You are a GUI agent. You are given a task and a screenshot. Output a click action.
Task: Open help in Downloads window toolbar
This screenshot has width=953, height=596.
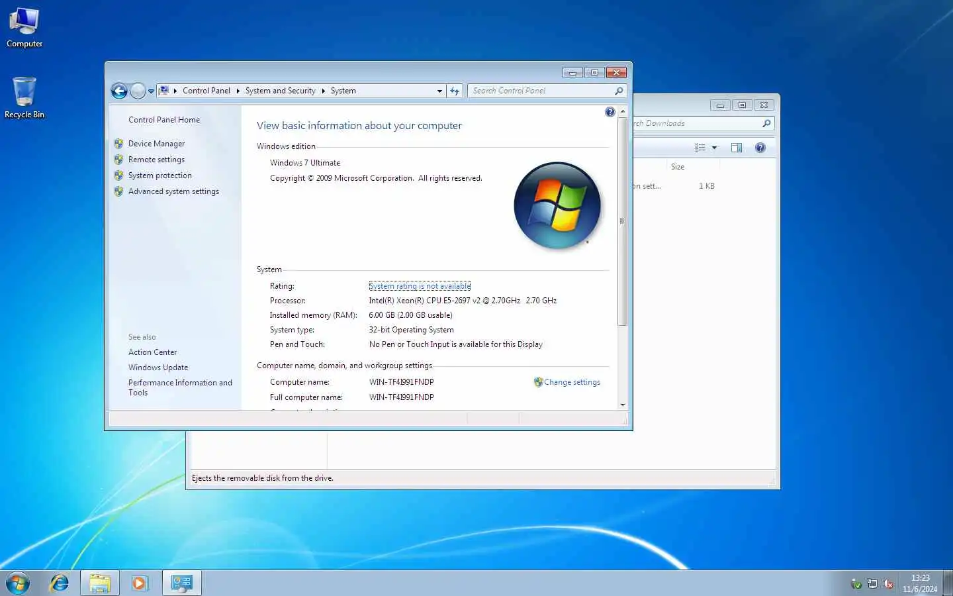point(760,148)
